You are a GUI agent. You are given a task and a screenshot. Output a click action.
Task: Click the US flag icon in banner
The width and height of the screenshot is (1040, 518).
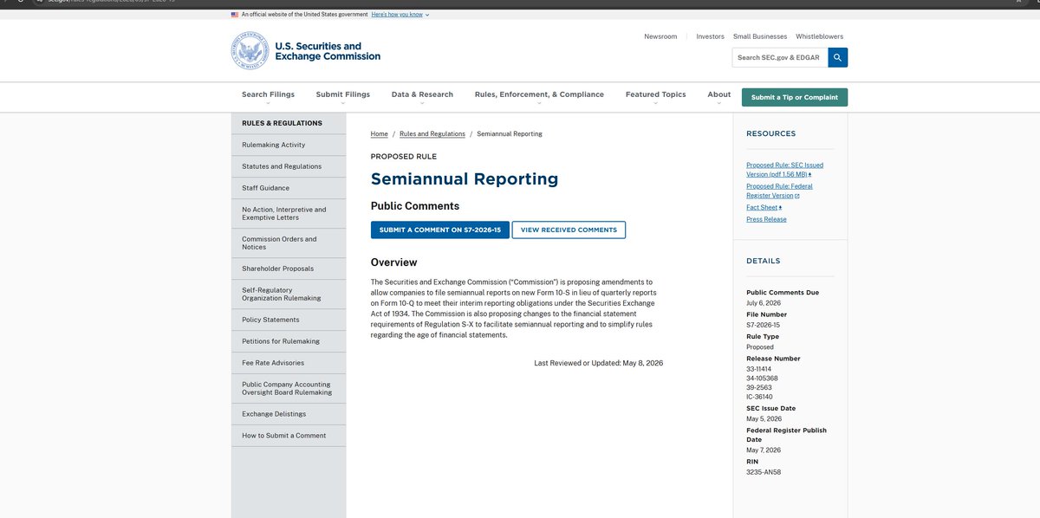[x=235, y=15]
